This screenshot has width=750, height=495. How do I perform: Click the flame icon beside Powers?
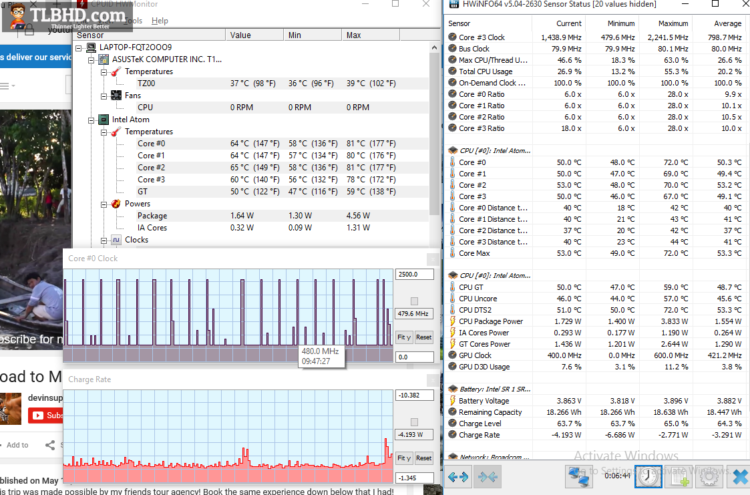pos(116,204)
